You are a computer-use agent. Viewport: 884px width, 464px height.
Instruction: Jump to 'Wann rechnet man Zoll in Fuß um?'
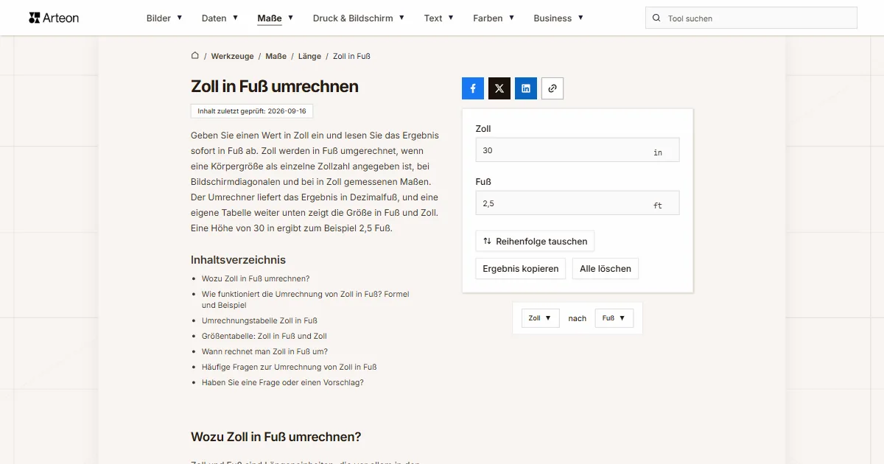(265, 351)
